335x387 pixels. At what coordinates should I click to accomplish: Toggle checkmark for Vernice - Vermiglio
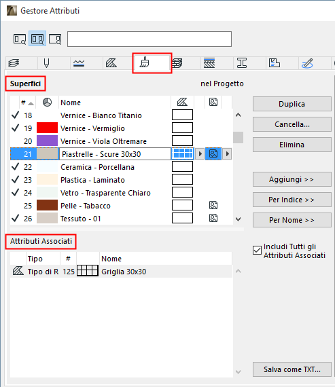tap(16, 128)
